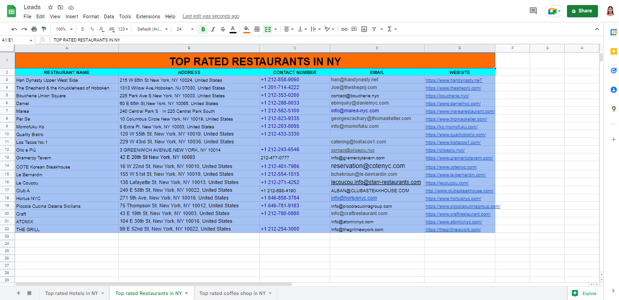This screenshot has width=619, height=300.
Task: Open Google Tasks side panel
Action: click(x=613, y=70)
